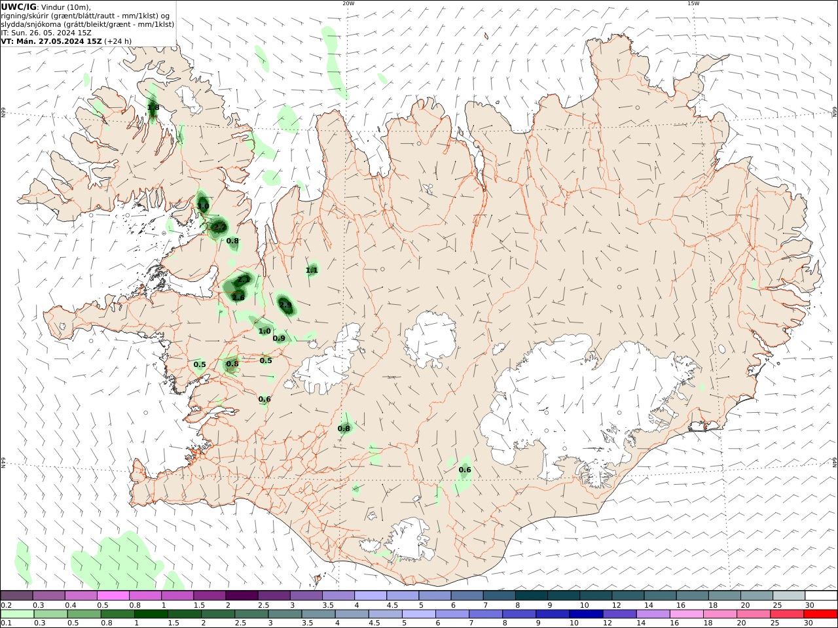Click the 1.0 precipitation value on the map
This screenshot has width=838, height=628.
tap(264, 332)
